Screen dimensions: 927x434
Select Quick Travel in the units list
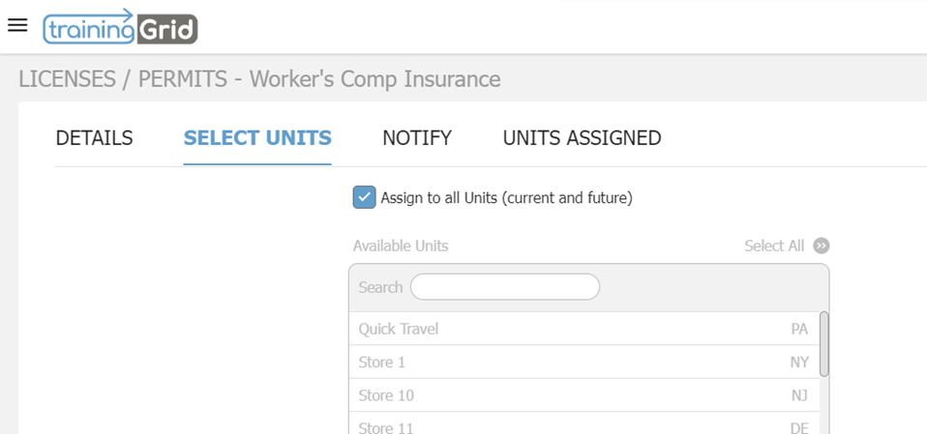tap(399, 329)
